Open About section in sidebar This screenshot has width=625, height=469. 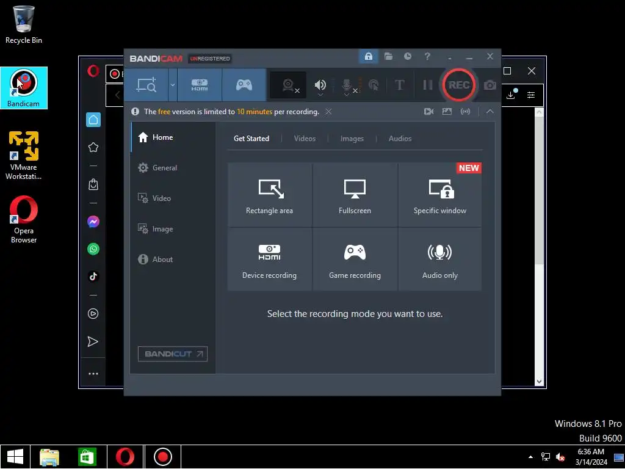pyautogui.click(x=172, y=259)
